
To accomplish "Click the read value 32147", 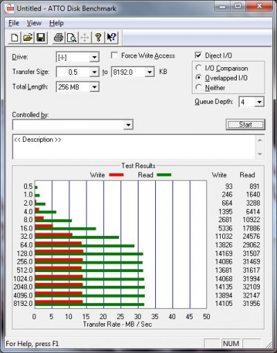I will [x=251, y=296].
